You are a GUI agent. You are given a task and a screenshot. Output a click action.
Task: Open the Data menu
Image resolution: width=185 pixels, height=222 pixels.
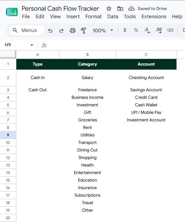tap(113, 17)
